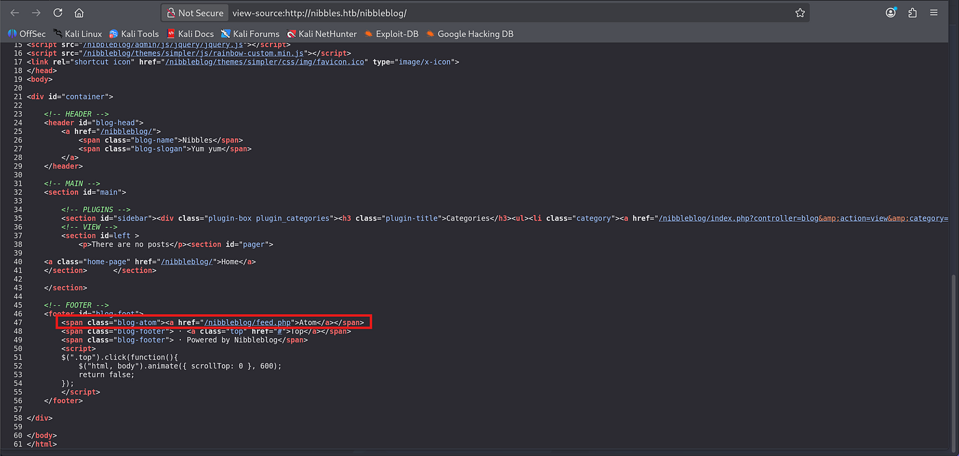
Task: Open the Exploit-DB bookmark
Action: (x=391, y=34)
